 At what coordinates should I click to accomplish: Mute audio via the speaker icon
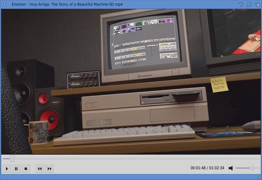[231, 168]
